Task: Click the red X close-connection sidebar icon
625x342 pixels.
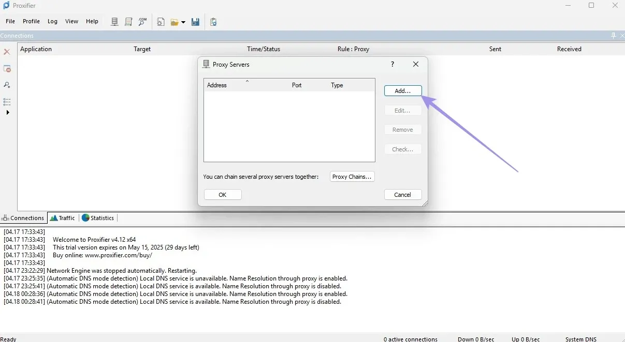Action: coord(7,52)
